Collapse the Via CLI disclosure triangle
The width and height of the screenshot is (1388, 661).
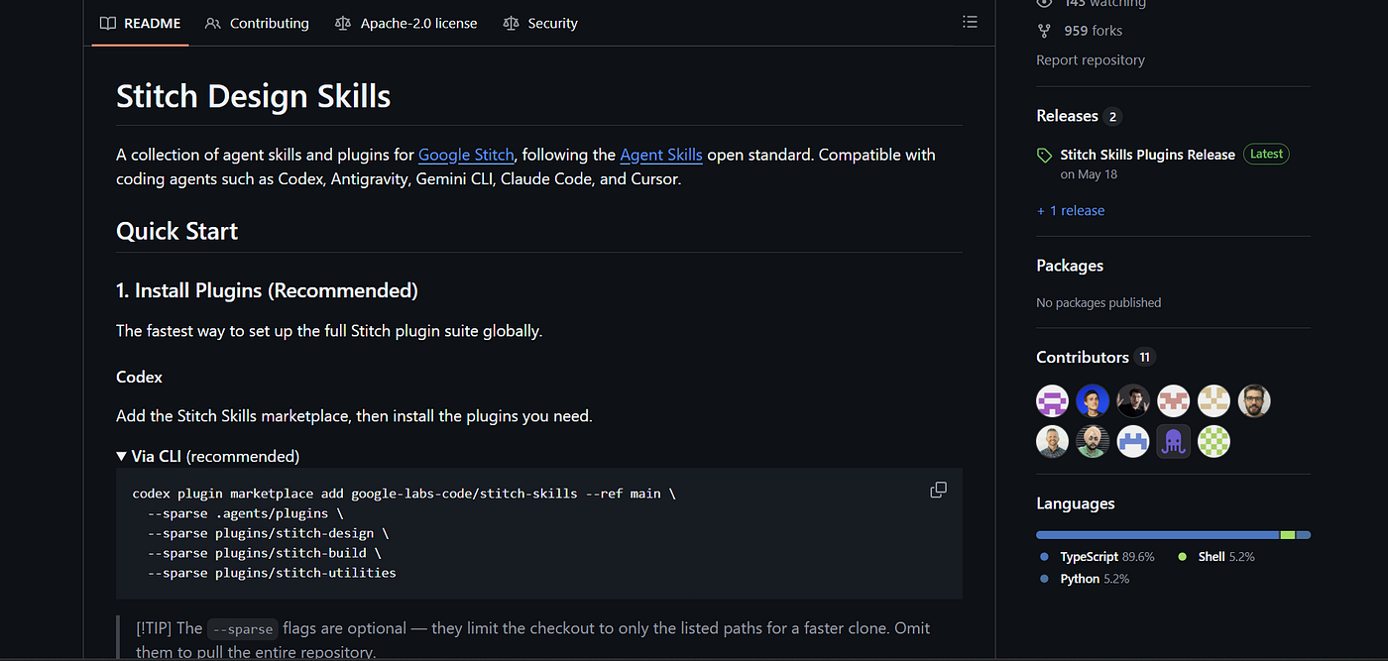(122, 456)
